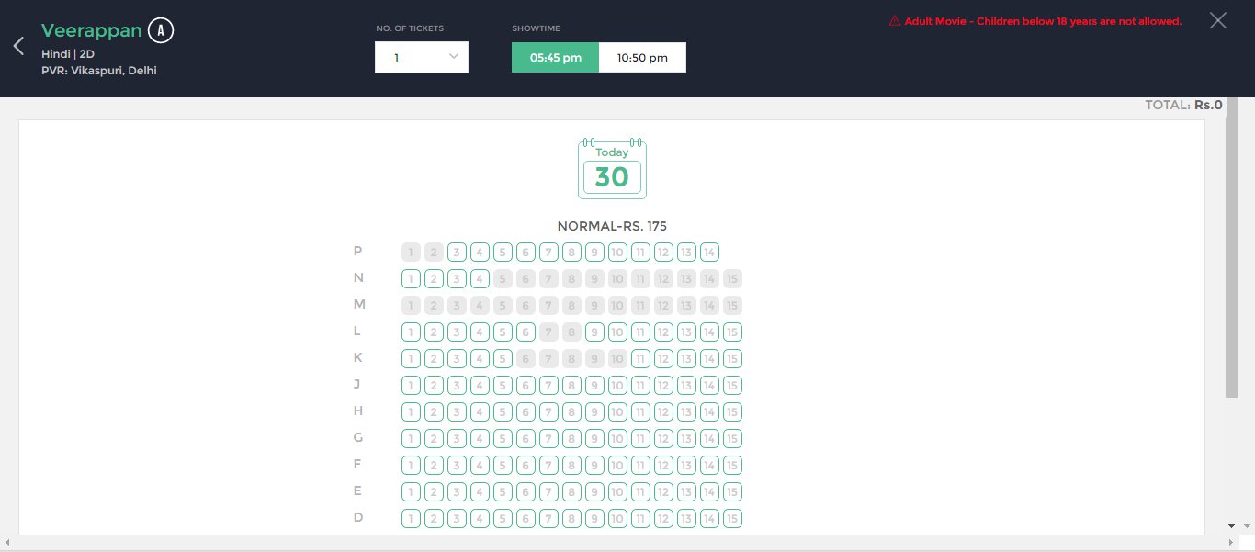This screenshot has height=552, width=1255.
Task: Click the Veerappan movie title
Action: (92, 31)
